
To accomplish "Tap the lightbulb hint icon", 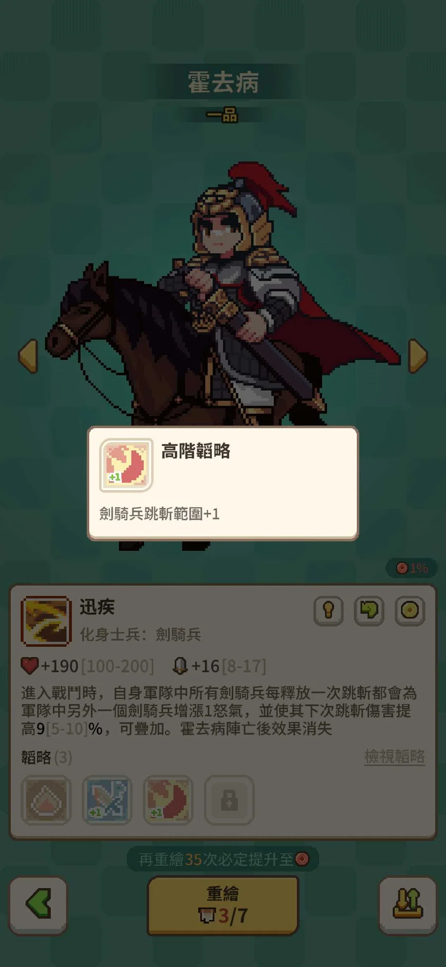I will tap(329, 610).
